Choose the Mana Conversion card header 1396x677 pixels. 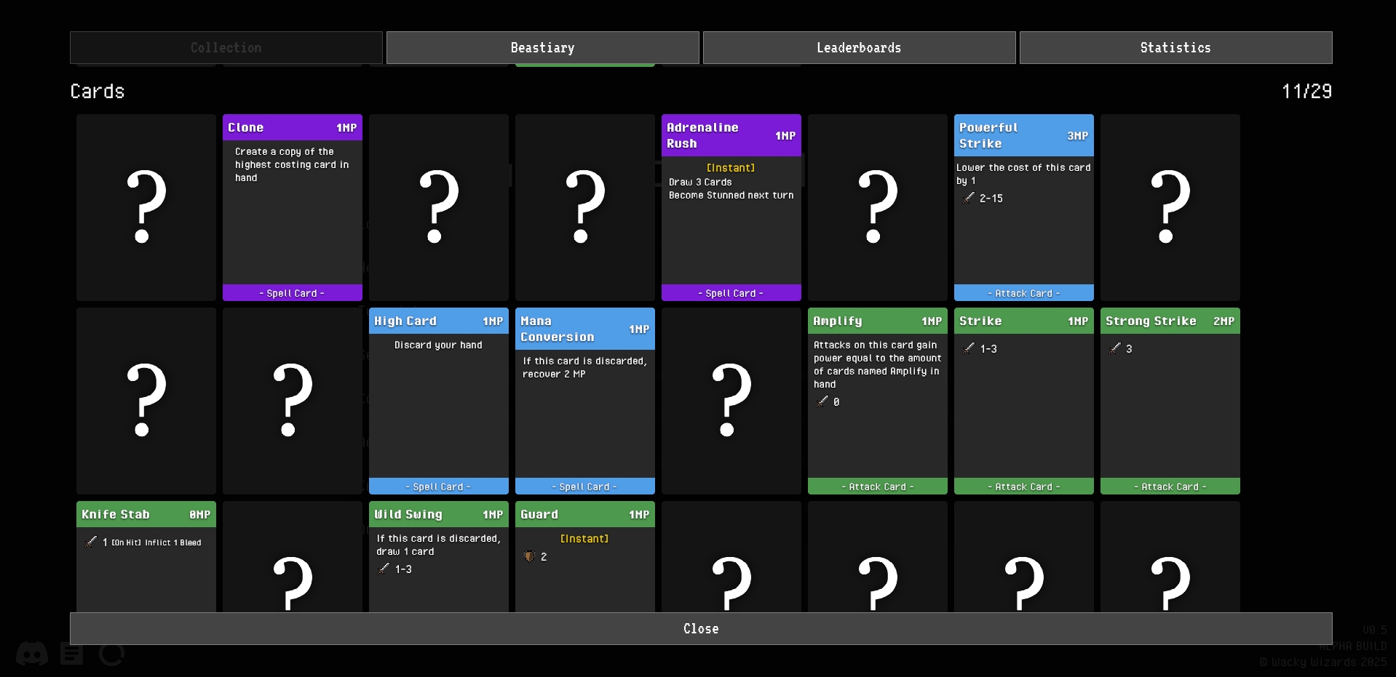tap(557, 329)
